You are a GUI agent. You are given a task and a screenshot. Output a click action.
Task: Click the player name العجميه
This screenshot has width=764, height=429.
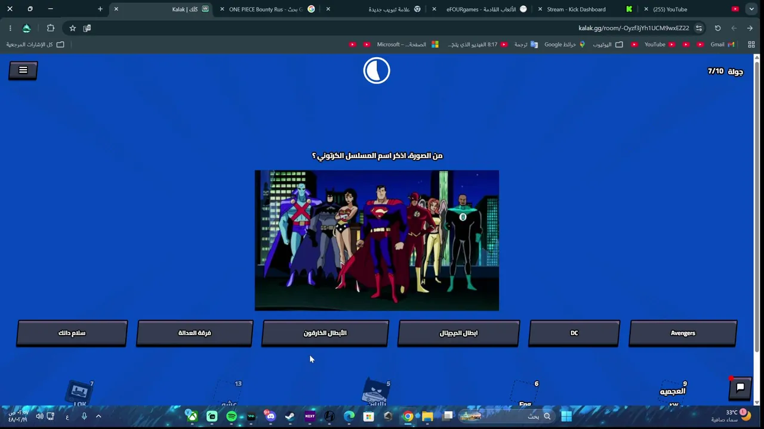tap(673, 391)
